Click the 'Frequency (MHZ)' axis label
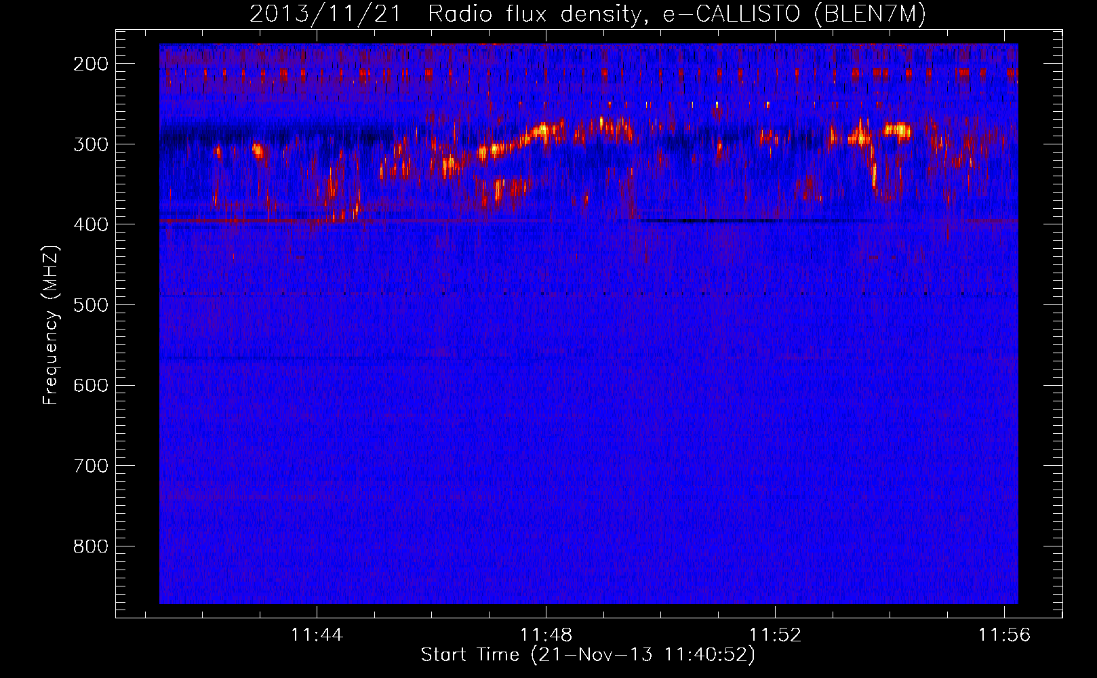The height and width of the screenshot is (678, 1097). click(51, 325)
